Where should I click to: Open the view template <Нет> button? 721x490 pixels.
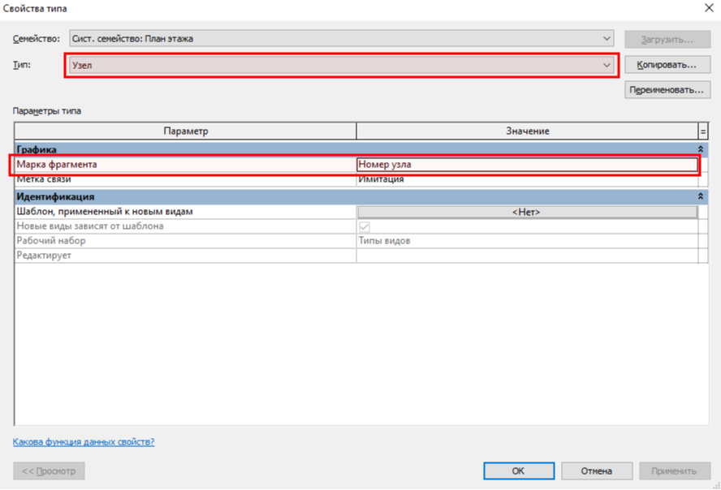[526, 212]
